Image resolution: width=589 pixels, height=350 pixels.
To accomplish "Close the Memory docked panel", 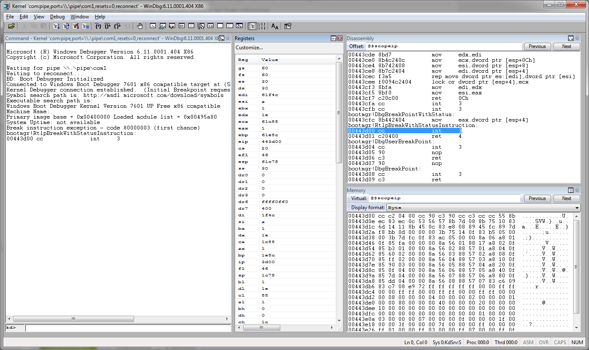I will point(577,190).
